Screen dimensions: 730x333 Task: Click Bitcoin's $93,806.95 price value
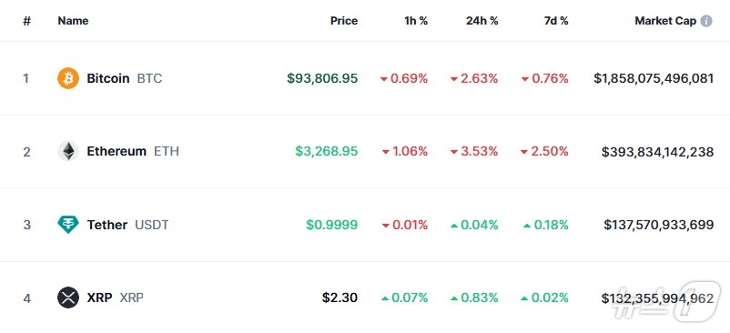[x=322, y=78]
